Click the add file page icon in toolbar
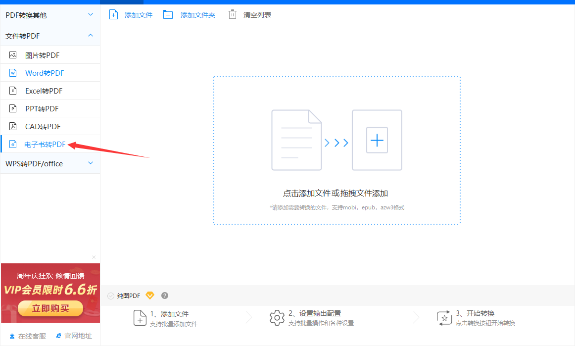The image size is (575, 346). click(x=114, y=15)
